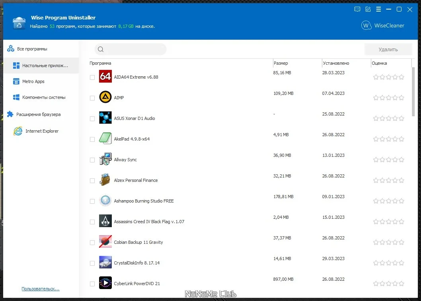Select the Cobian Backup 11 Gravity checkbox

92,243
